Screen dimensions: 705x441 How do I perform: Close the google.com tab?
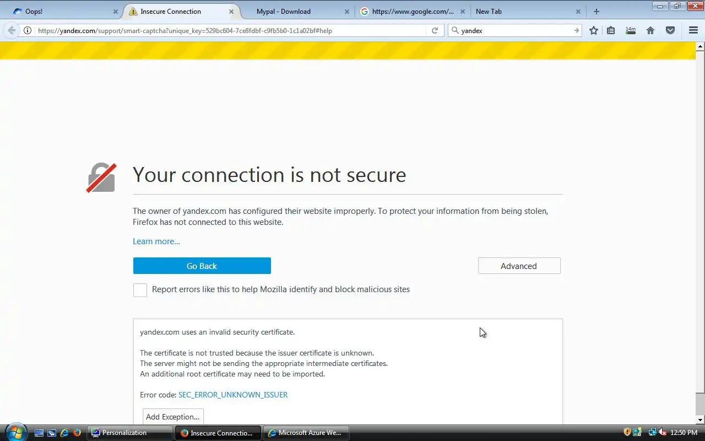463,12
